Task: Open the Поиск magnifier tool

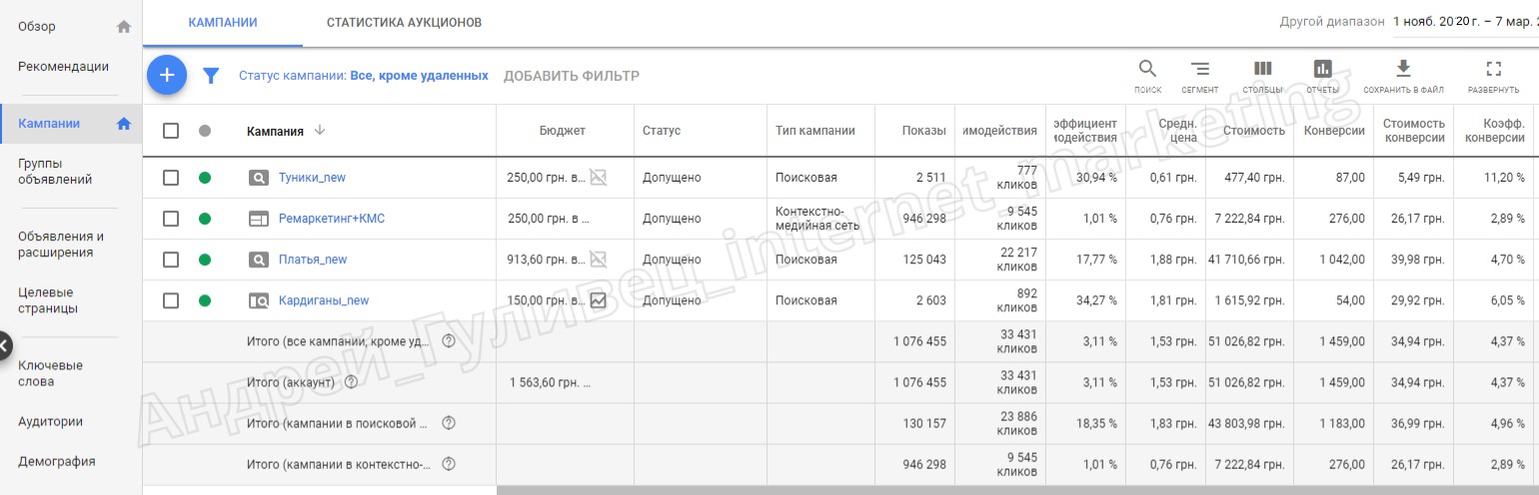Action: click(1147, 70)
